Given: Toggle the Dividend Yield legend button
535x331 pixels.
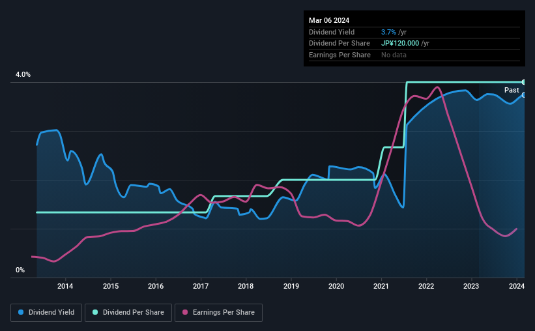Looking at the screenshot, I should point(46,313).
